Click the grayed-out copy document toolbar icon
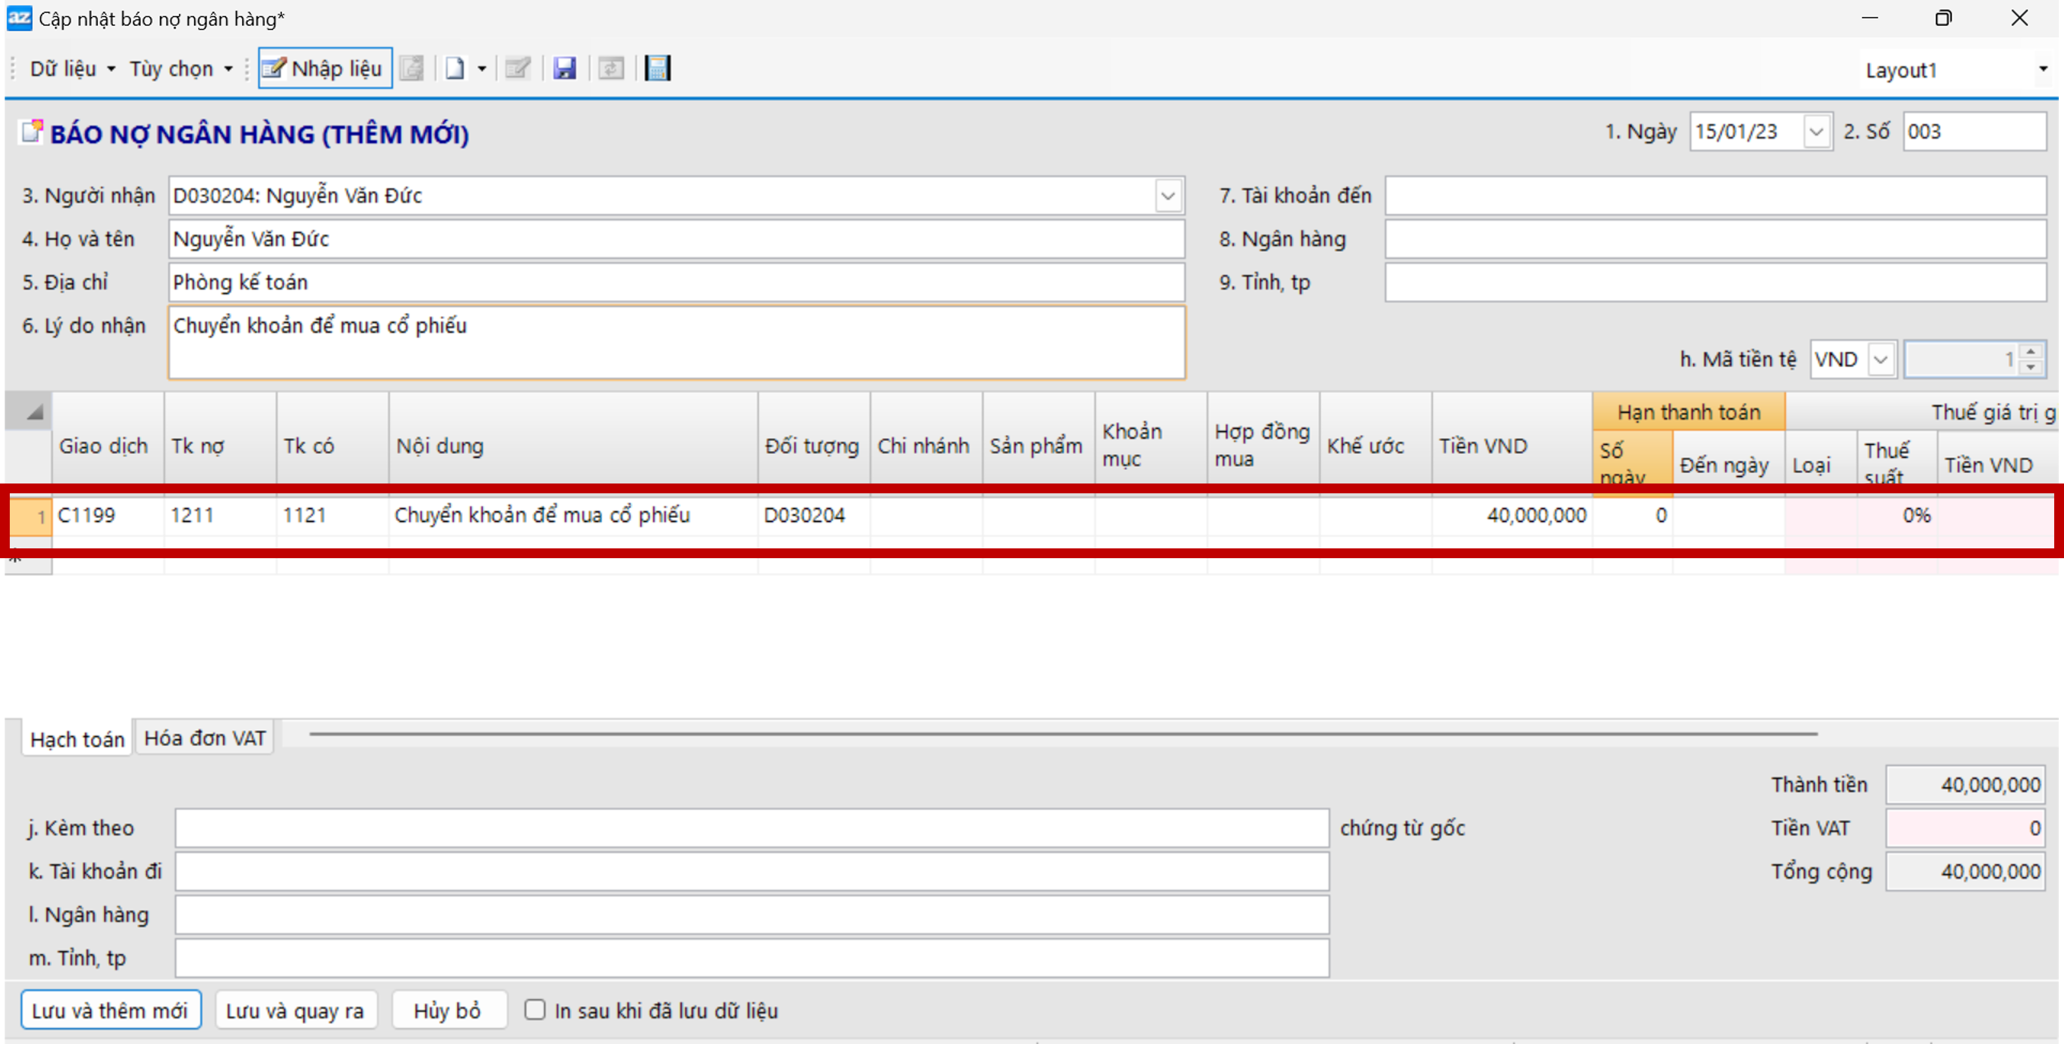2064x1044 pixels. pos(412,69)
